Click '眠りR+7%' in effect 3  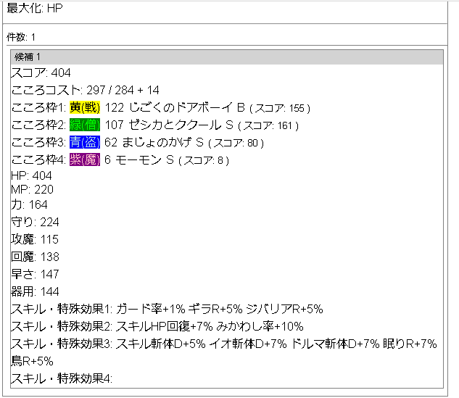[410, 344]
